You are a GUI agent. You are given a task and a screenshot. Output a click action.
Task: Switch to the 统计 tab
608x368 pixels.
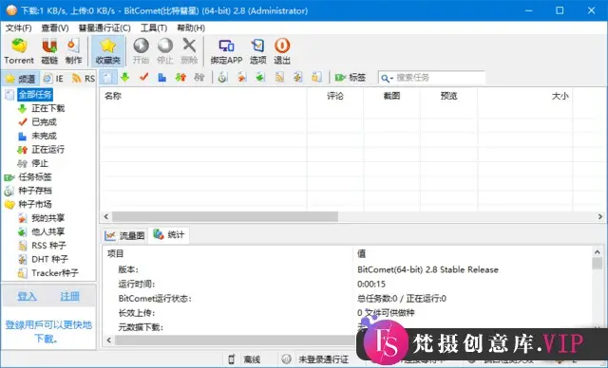coord(169,234)
